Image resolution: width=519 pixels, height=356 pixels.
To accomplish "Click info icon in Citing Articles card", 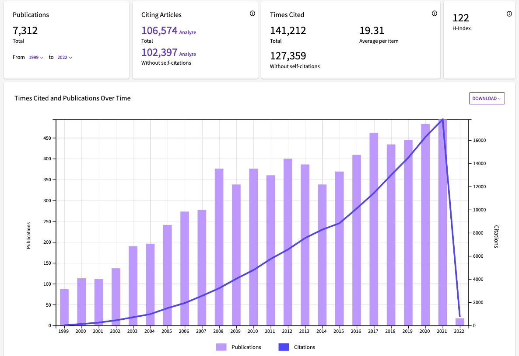I will [x=252, y=14].
